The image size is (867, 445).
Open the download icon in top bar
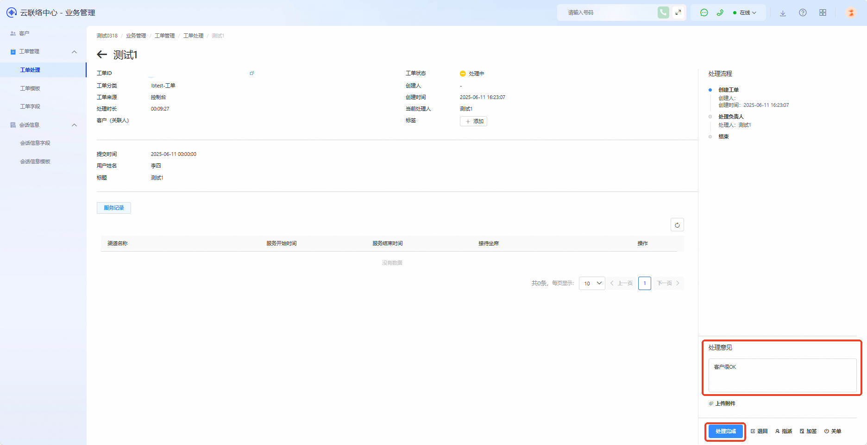pyautogui.click(x=783, y=13)
